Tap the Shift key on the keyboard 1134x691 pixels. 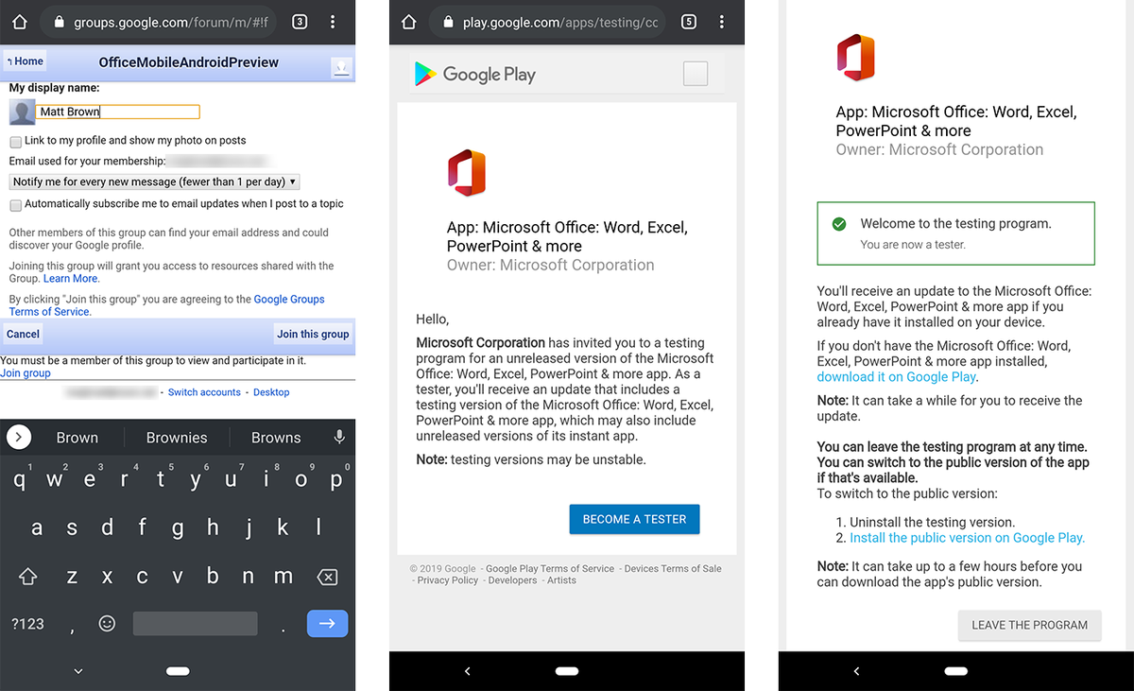27,576
